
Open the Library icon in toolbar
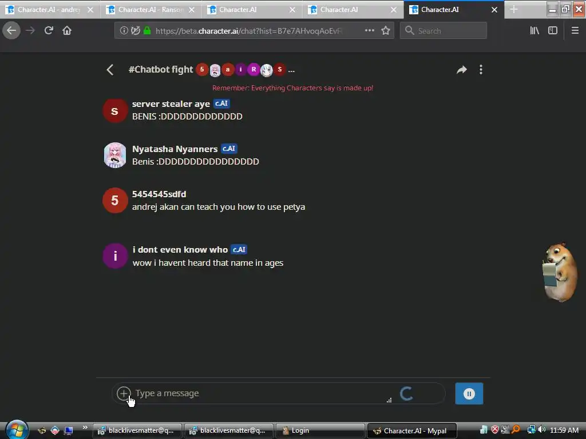(534, 31)
